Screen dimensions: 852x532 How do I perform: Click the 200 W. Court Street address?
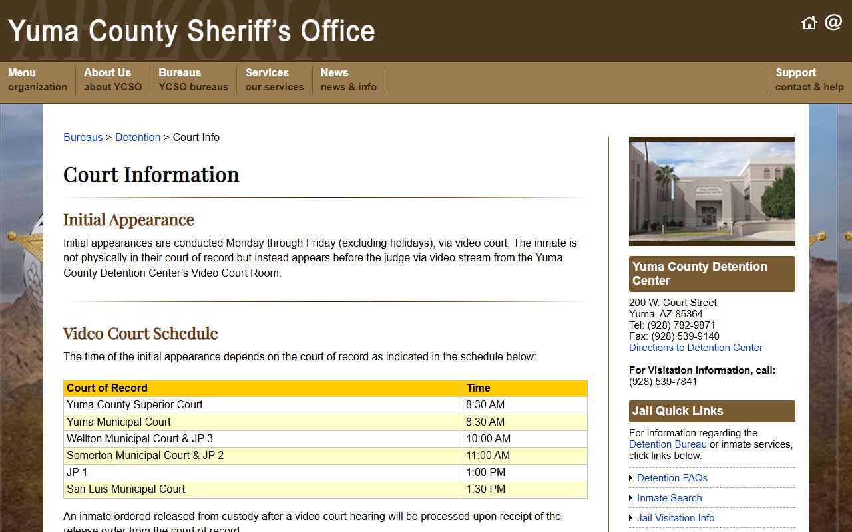(673, 303)
